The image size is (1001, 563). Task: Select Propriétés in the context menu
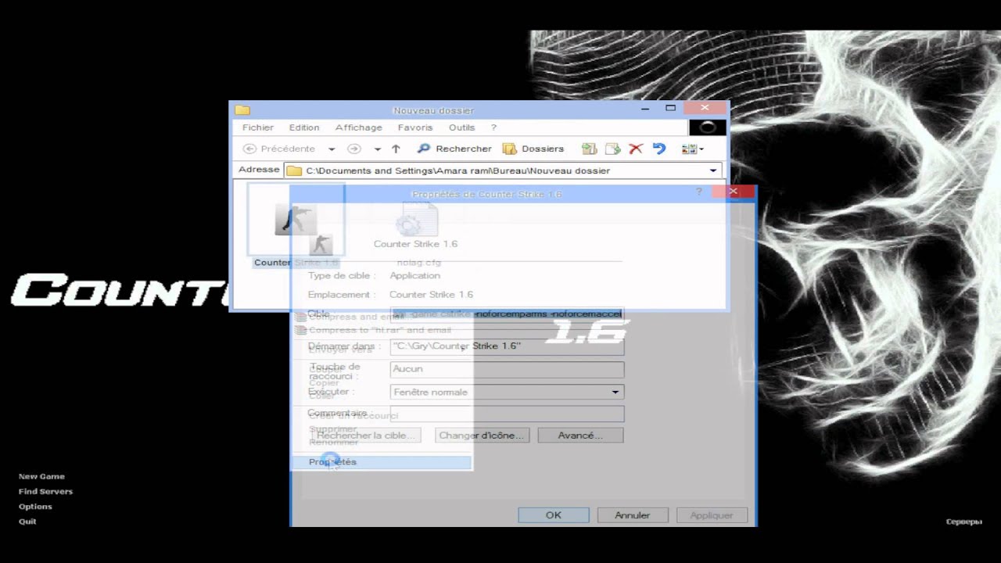click(x=382, y=462)
